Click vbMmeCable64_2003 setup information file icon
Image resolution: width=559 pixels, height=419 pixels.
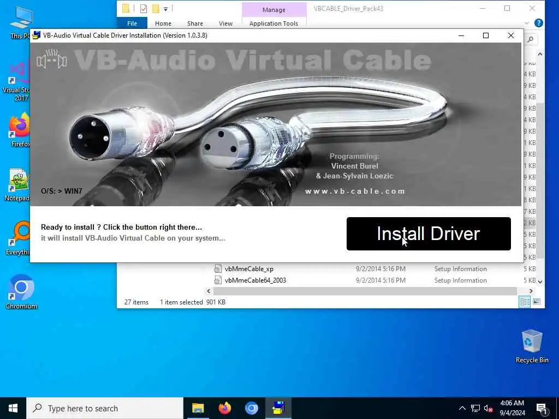(217, 280)
